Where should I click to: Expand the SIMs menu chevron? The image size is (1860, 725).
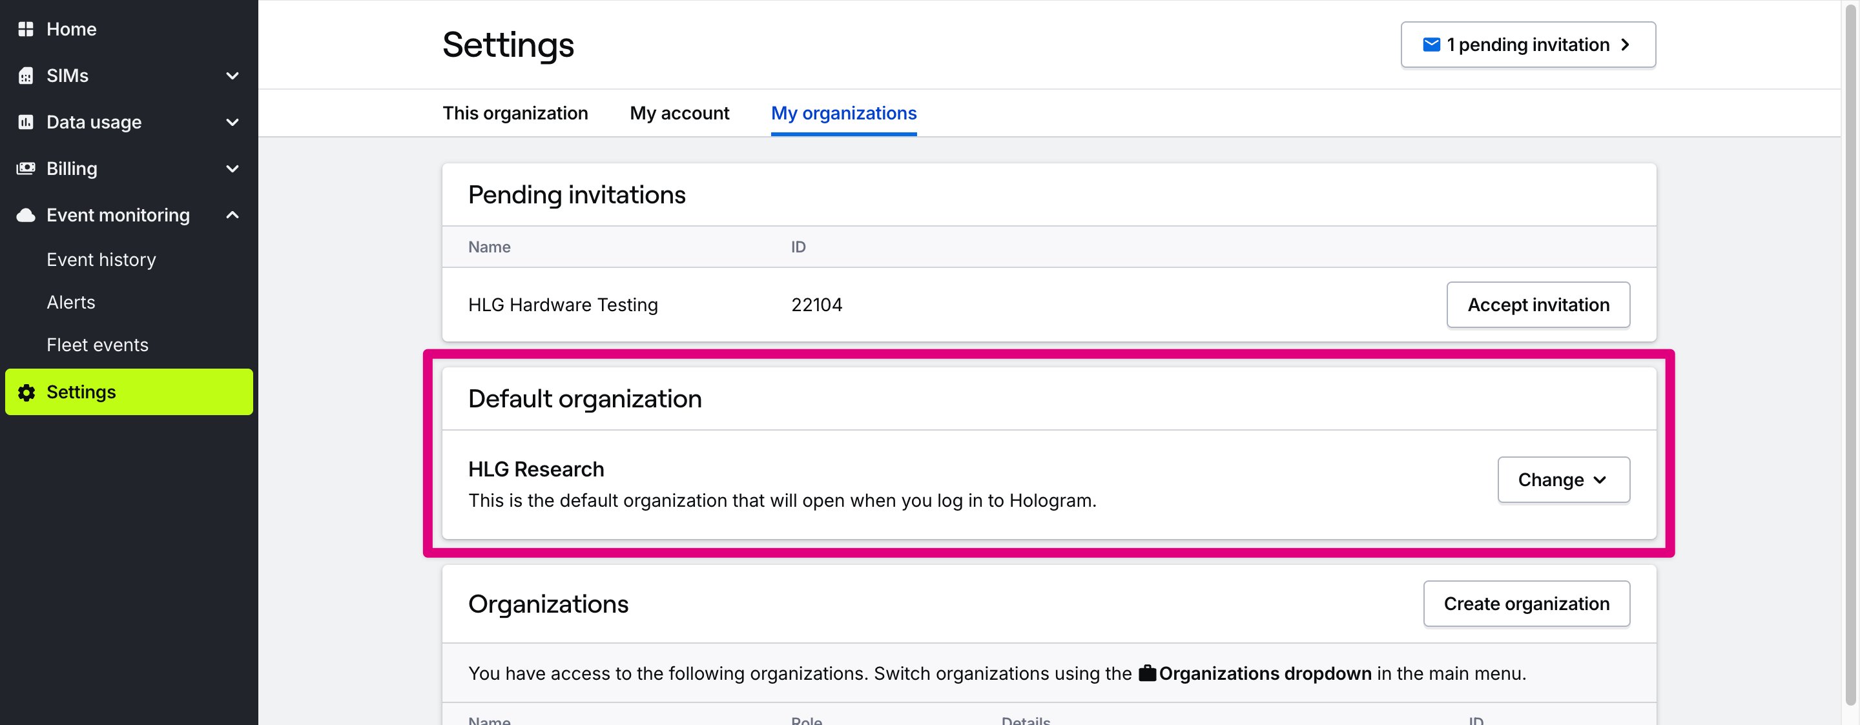tap(232, 76)
